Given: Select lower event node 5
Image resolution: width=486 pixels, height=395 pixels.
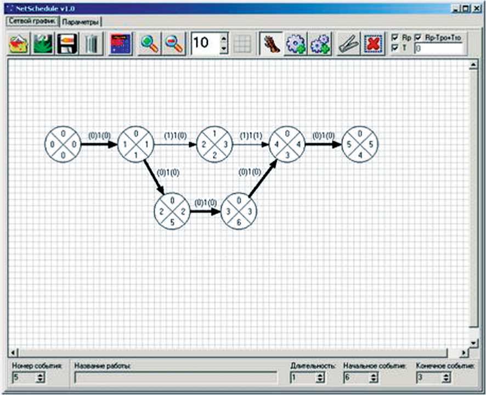Looking at the screenshot, I should click(172, 211).
